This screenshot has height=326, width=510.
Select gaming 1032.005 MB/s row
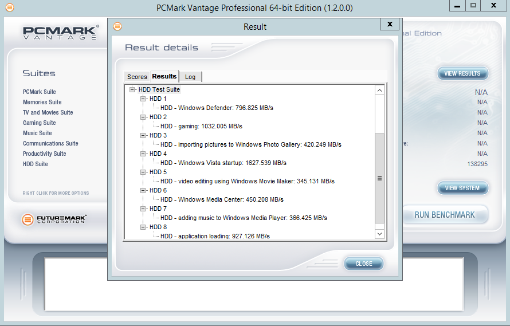(x=201, y=126)
